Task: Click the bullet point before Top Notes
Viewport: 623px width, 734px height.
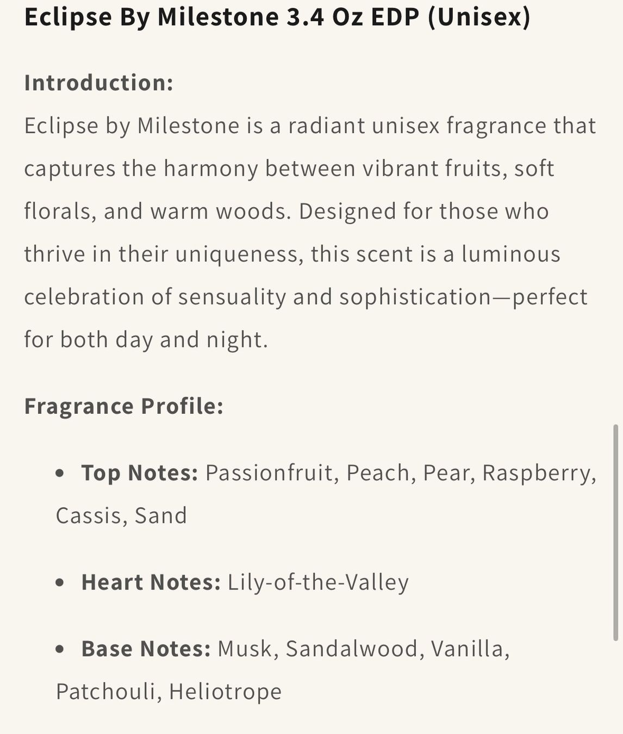Action: coord(60,474)
